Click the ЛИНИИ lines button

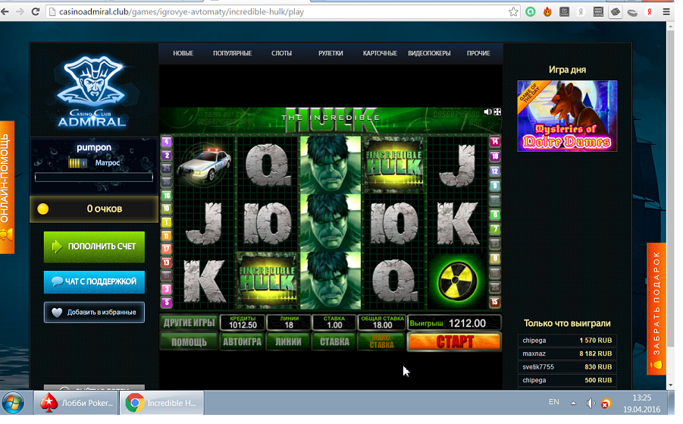coord(288,341)
